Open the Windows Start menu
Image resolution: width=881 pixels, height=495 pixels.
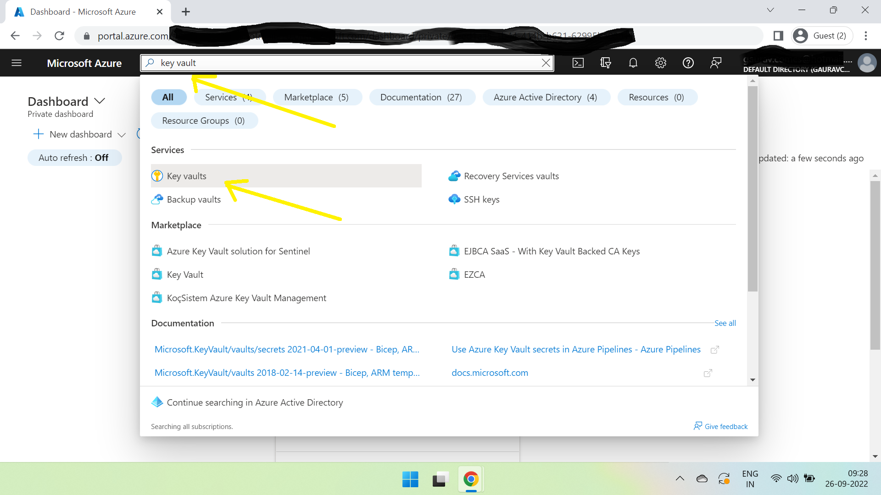[410, 479]
